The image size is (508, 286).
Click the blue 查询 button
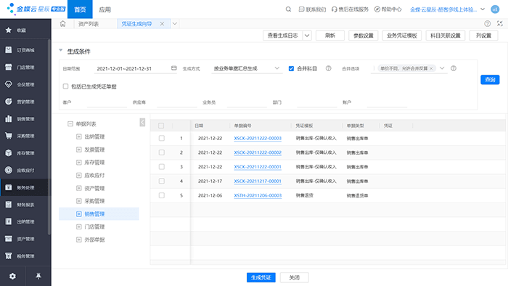(x=490, y=80)
